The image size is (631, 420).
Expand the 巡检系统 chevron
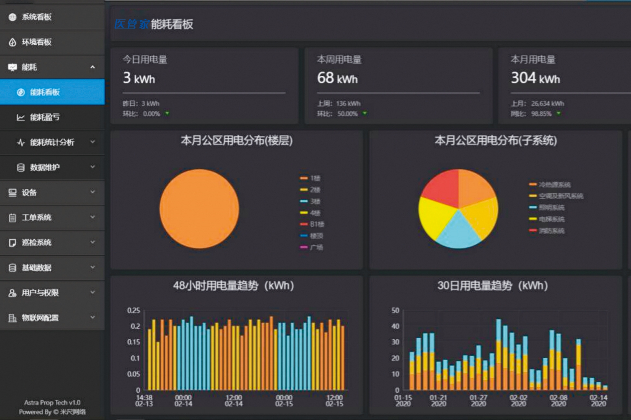[92, 242]
